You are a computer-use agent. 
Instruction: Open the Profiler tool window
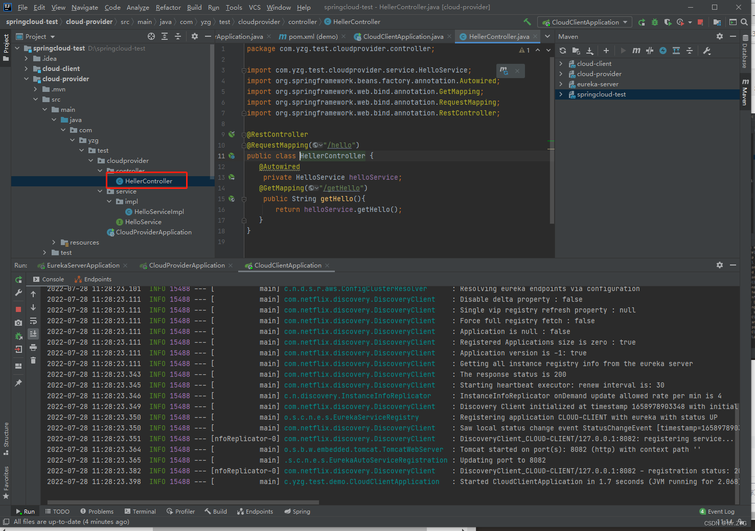click(x=180, y=511)
